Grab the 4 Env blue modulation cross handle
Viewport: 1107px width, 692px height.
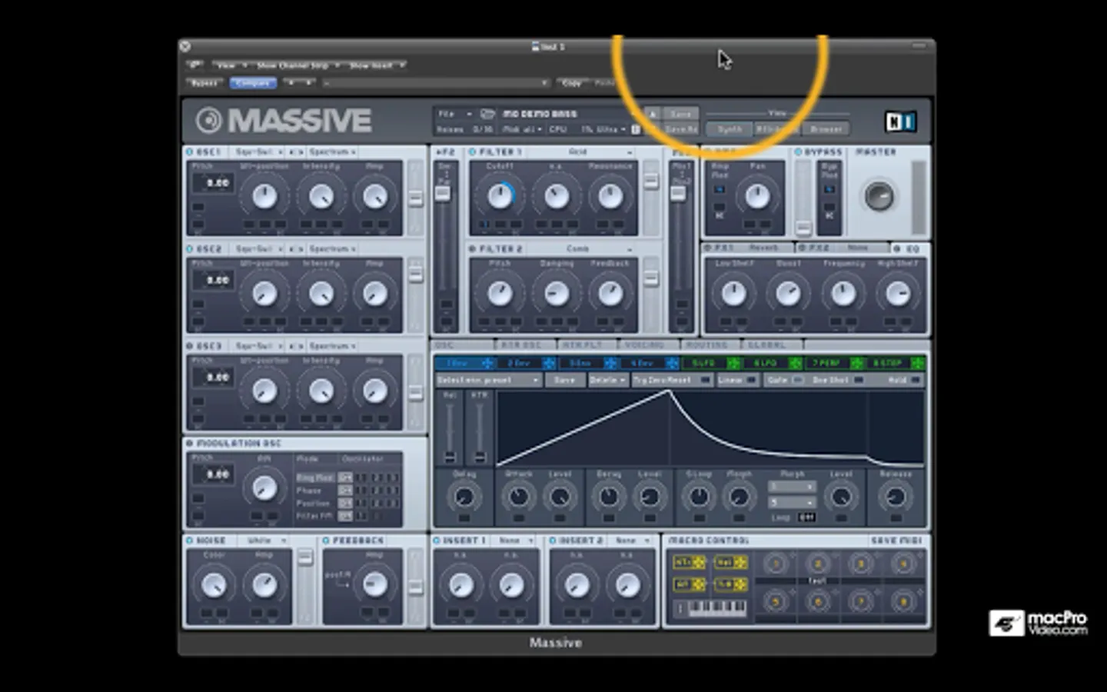pyautogui.click(x=672, y=363)
